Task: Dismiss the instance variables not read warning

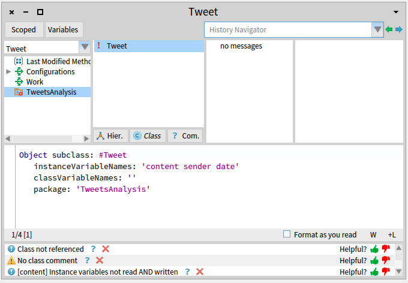Action: point(200,272)
